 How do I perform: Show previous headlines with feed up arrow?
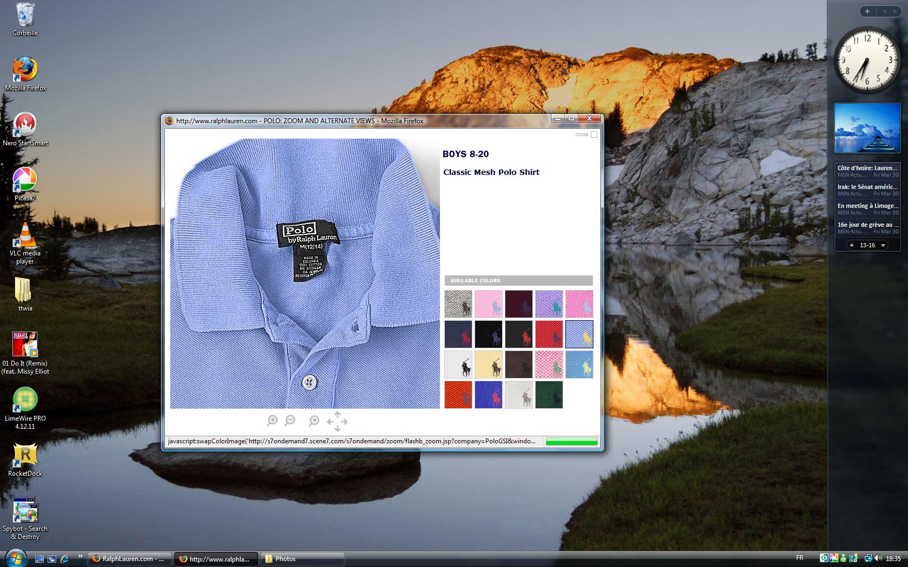[852, 245]
